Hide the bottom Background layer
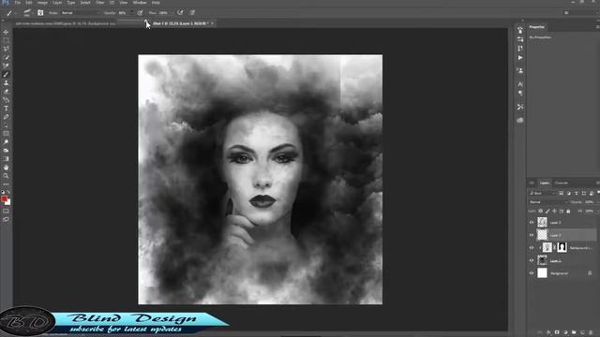Image resolution: width=600 pixels, height=337 pixels. click(x=532, y=273)
